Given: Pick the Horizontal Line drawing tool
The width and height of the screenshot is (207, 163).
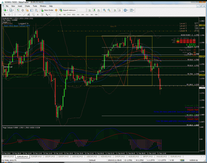Looking at the screenshot, I should (x=20, y=15).
